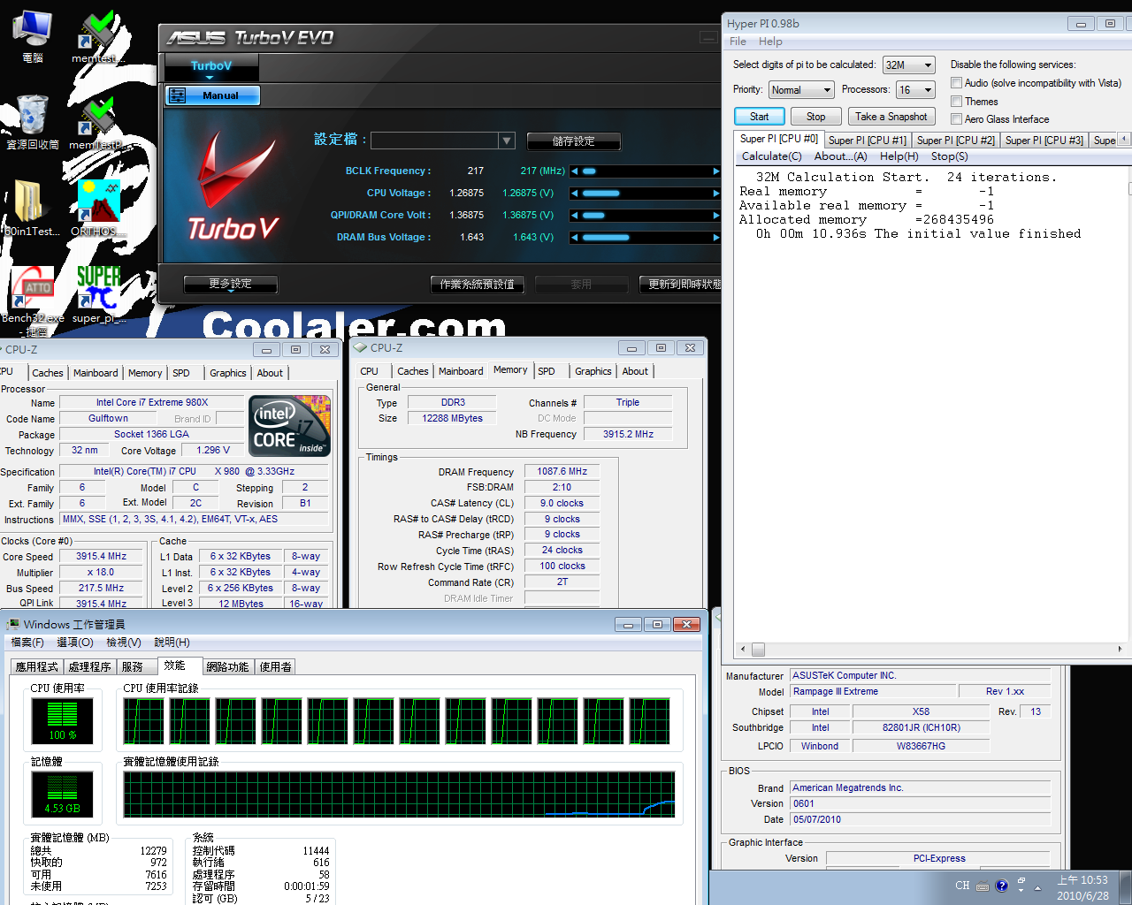Image resolution: width=1132 pixels, height=905 pixels.
Task: Click the Start button in Hyper PI
Action: point(759,117)
